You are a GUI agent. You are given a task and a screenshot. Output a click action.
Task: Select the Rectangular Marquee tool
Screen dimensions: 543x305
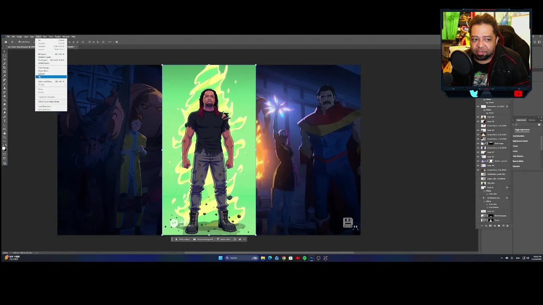click(x=4, y=55)
